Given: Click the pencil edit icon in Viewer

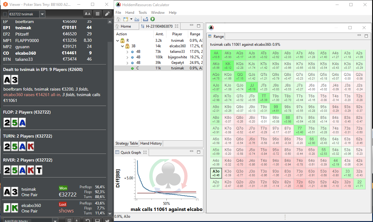Looking at the screenshot, I should click(x=107, y=14).
